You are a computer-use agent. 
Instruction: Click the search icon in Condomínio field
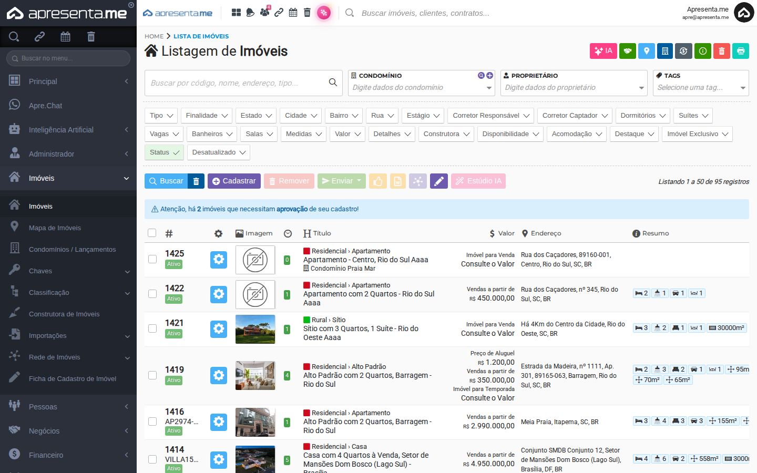[481, 76]
